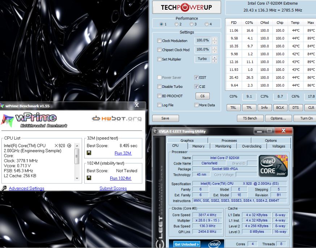Viewport: 316px width, 248px height.
Task: Open the Voltages tab
Action: (x=278, y=146)
